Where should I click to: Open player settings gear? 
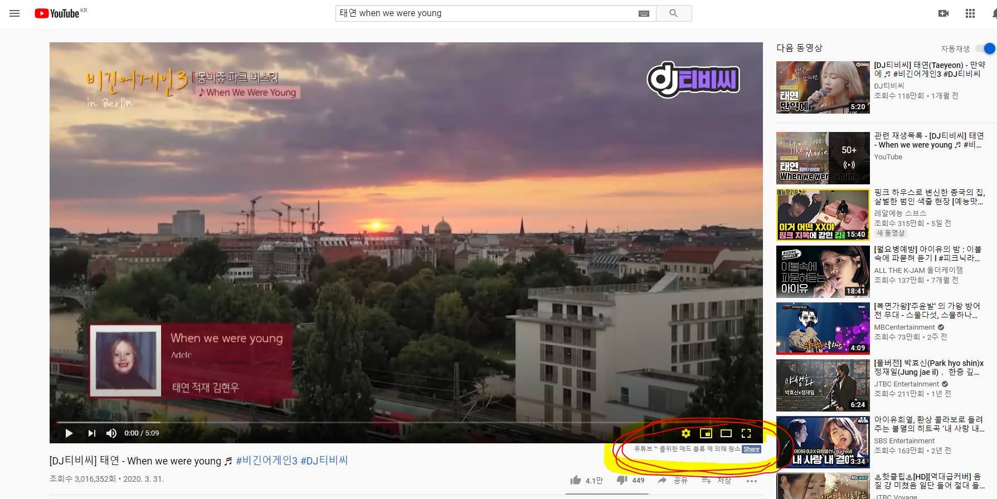[686, 433]
